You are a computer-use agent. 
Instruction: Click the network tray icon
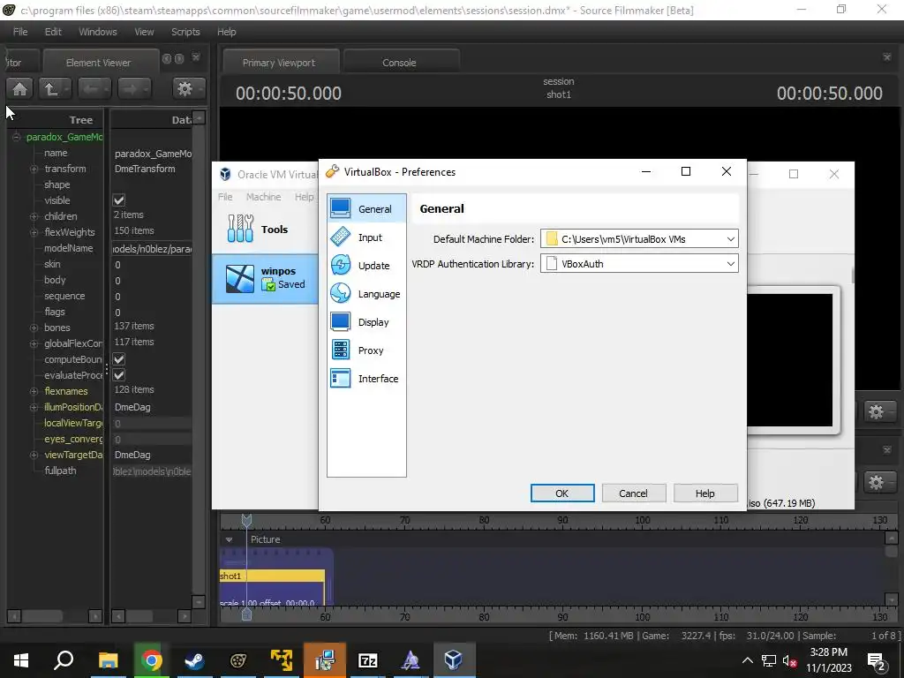769,660
